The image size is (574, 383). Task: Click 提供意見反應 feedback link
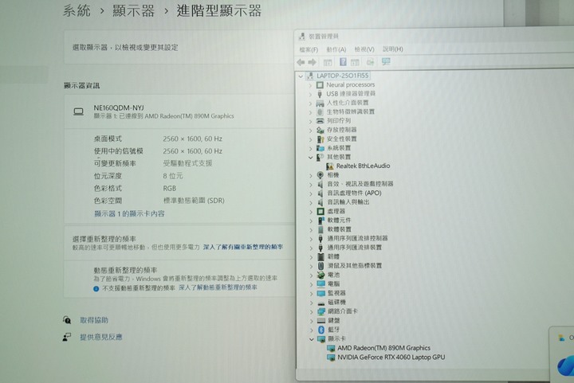tap(100, 337)
